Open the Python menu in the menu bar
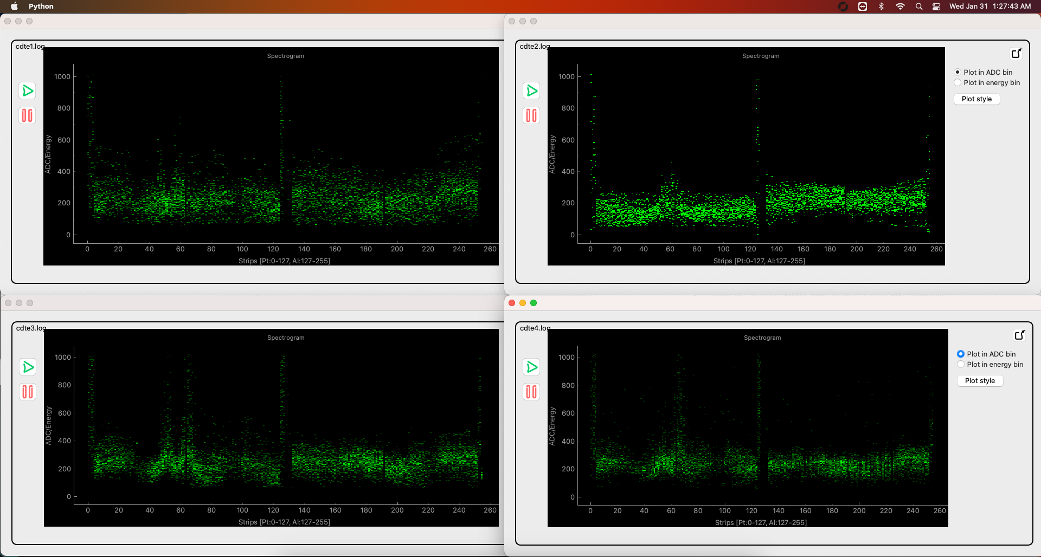This screenshot has width=1041, height=557. (x=41, y=7)
